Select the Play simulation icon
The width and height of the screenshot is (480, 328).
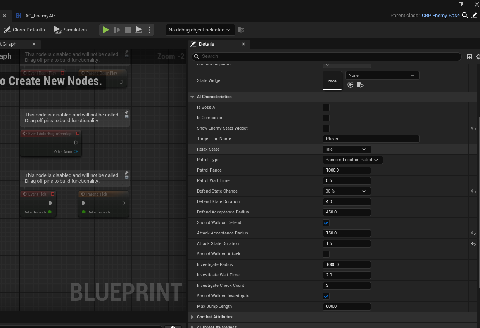pyautogui.click(x=106, y=30)
